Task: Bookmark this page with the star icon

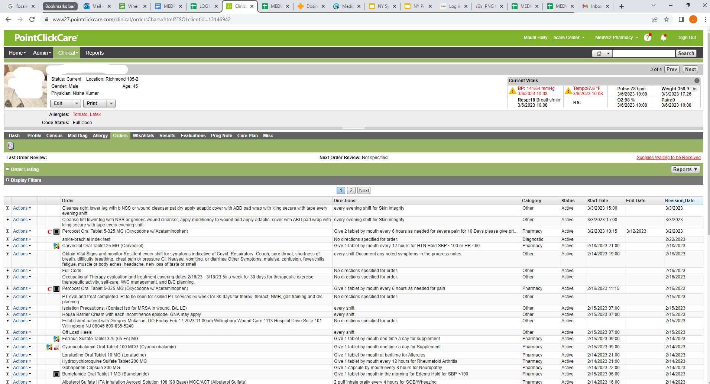Action: [667, 19]
